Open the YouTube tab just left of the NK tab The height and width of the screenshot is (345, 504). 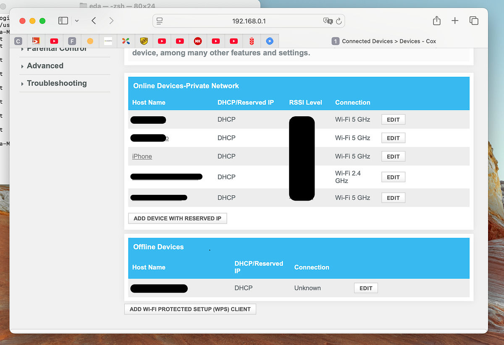pyautogui.click(x=180, y=41)
